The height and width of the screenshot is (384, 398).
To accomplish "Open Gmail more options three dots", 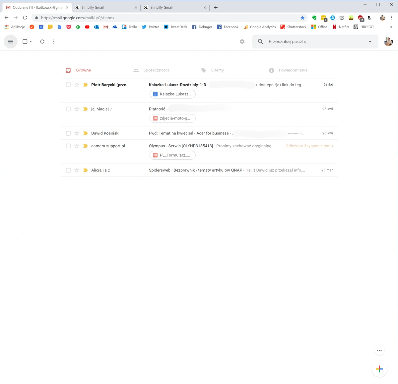I will click(54, 41).
